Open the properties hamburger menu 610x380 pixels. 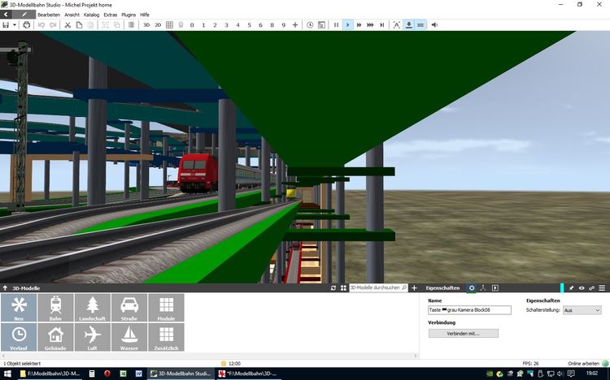[x=602, y=288]
